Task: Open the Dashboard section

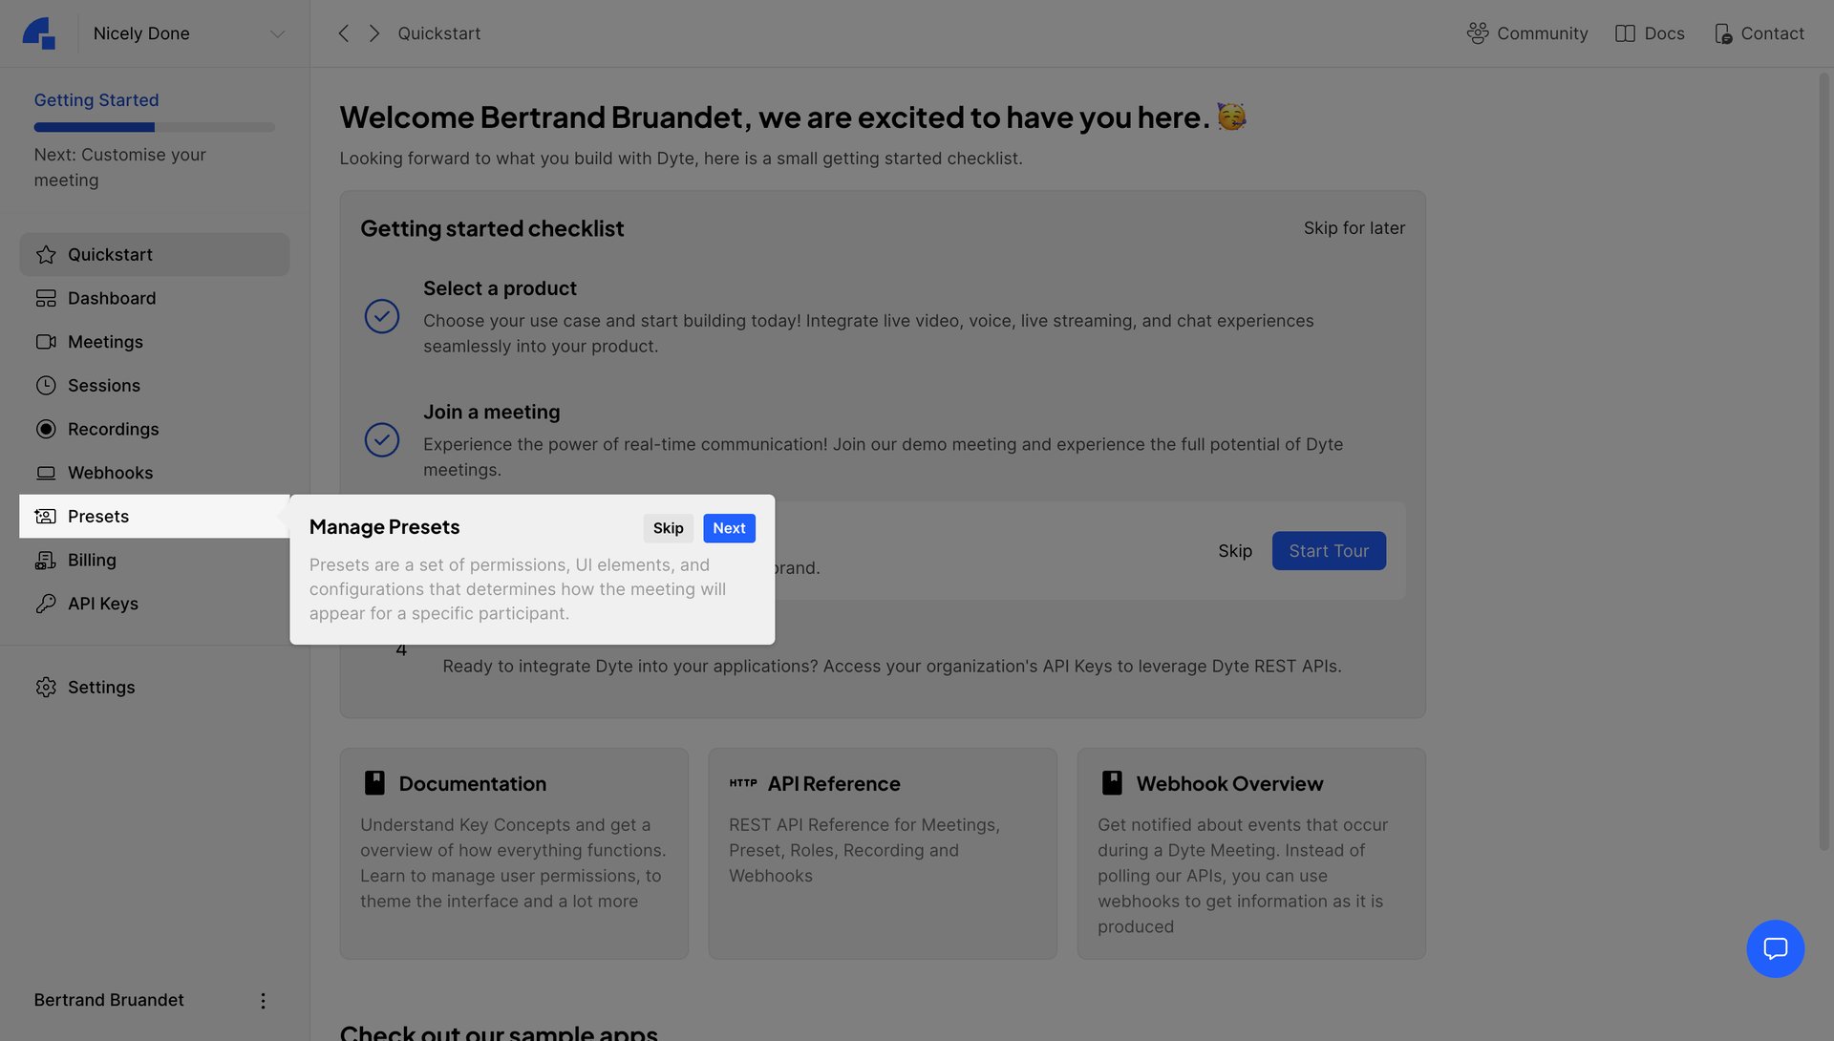Action: pyautogui.click(x=112, y=297)
